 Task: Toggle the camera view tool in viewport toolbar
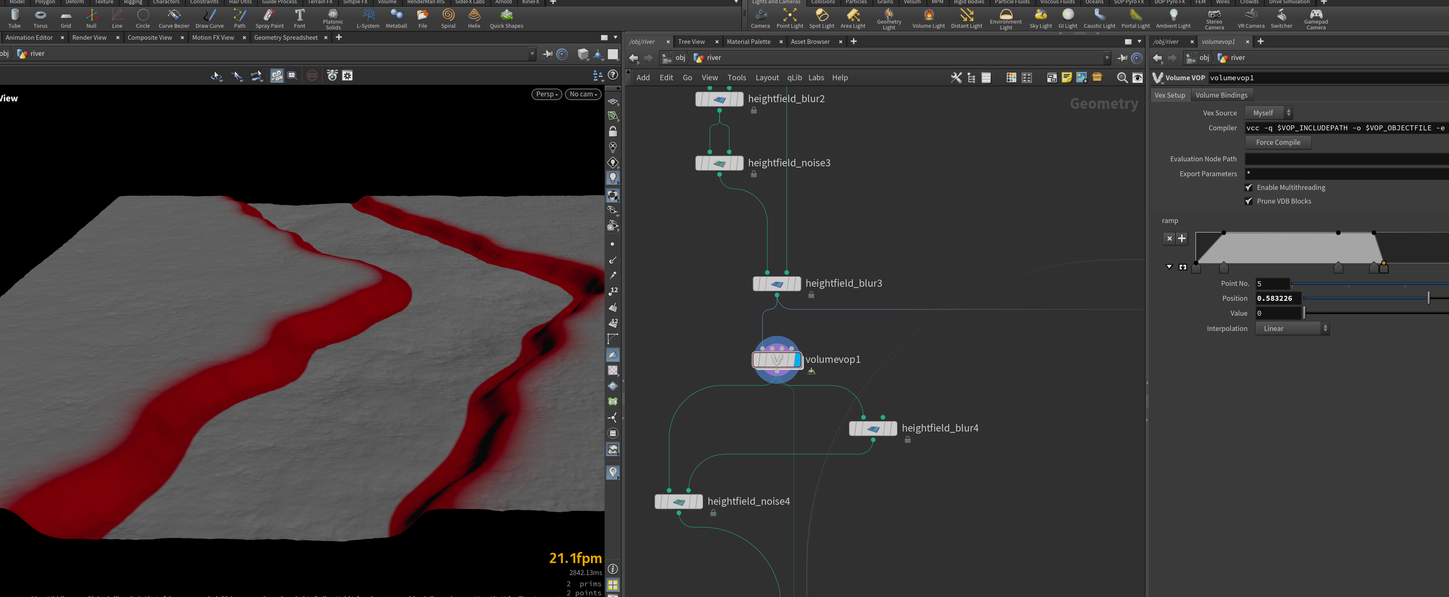(x=276, y=75)
